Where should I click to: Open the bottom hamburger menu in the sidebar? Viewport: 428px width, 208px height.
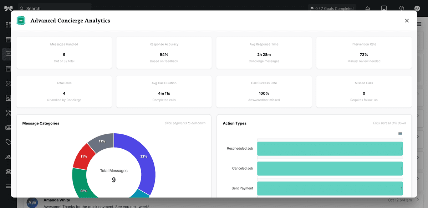tap(8, 186)
